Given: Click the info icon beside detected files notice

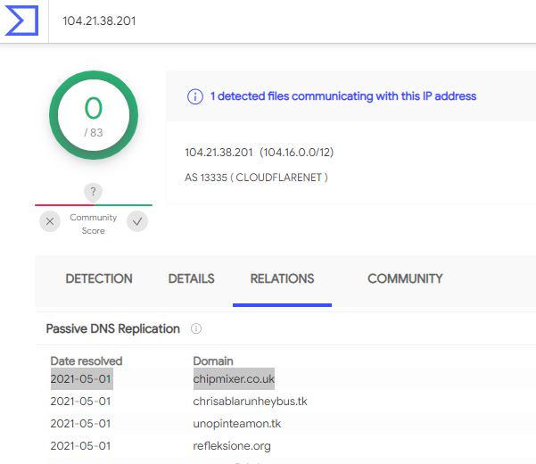Looking at the screenshot, I should (x=195, y=96).
